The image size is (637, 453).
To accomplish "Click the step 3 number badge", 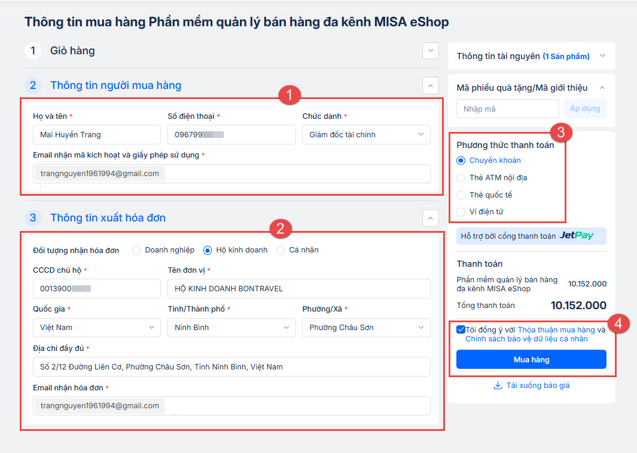I will [x=33, y=218].
